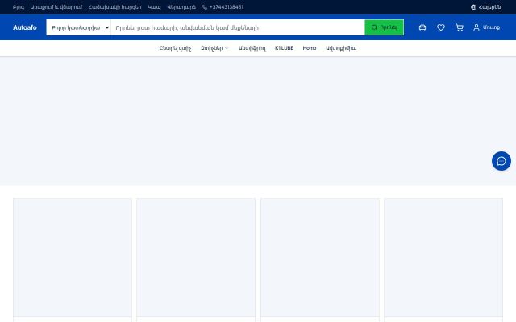Image resolution: width=516 pixels, height=322 pixels.
Task: Open the shopping cart icon
Action: 460,27
